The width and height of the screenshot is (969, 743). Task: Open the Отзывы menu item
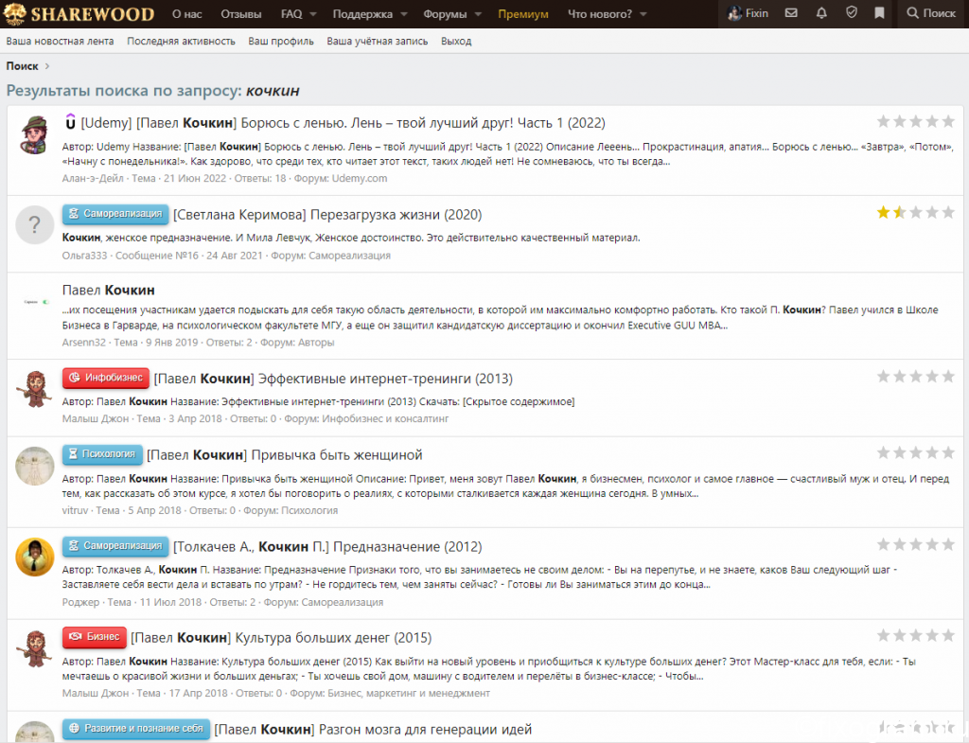click(x=241, y=13)
